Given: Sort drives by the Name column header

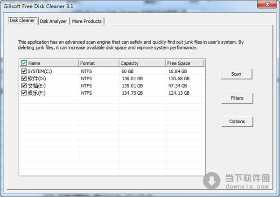Looking at the screenshot, I should point(49,63).
